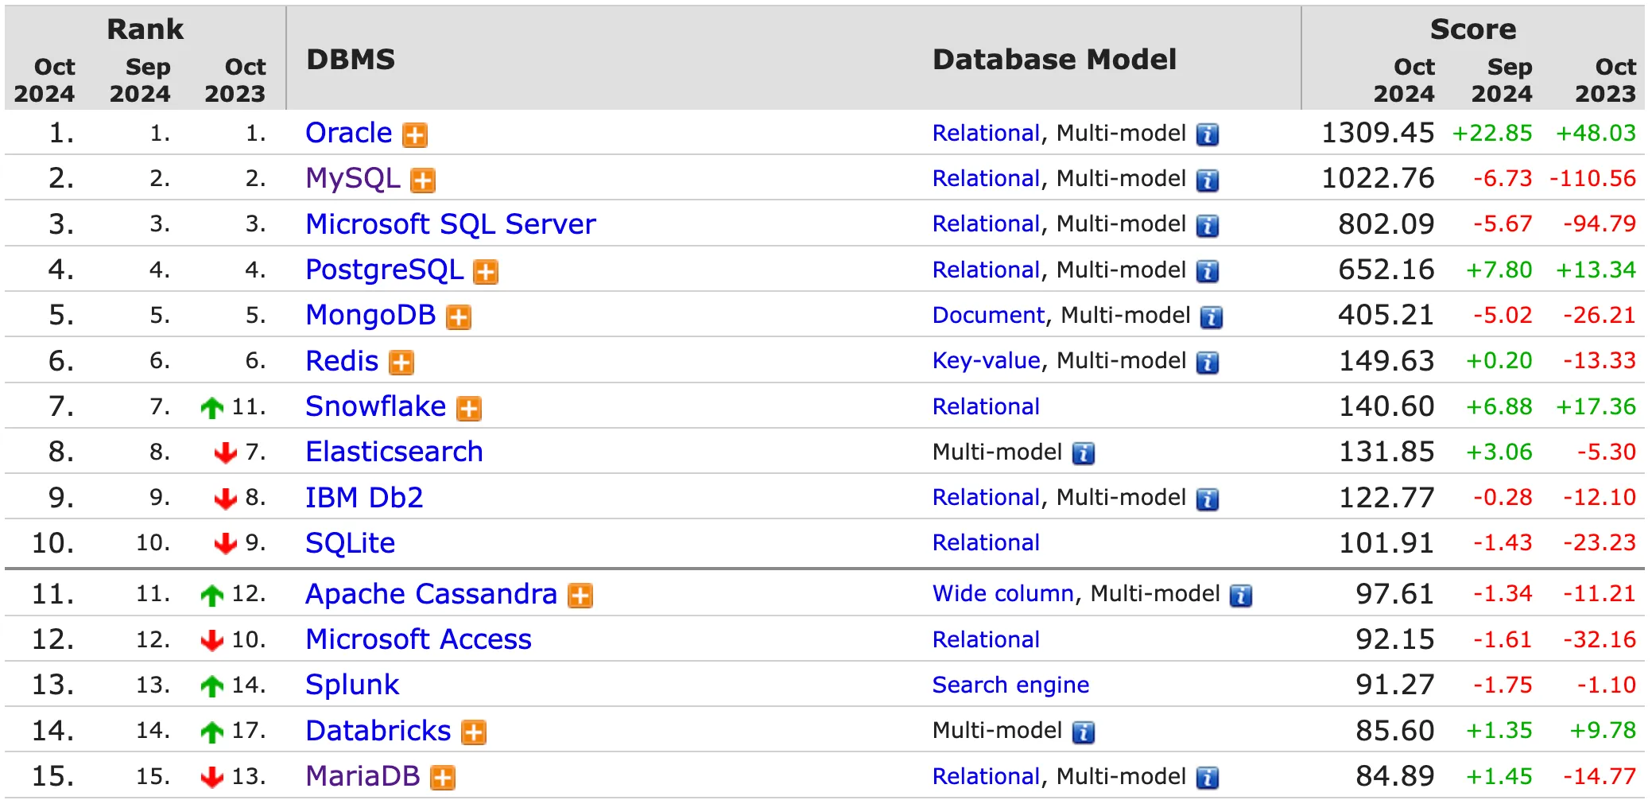Open the SQLite link

(350, 543)
